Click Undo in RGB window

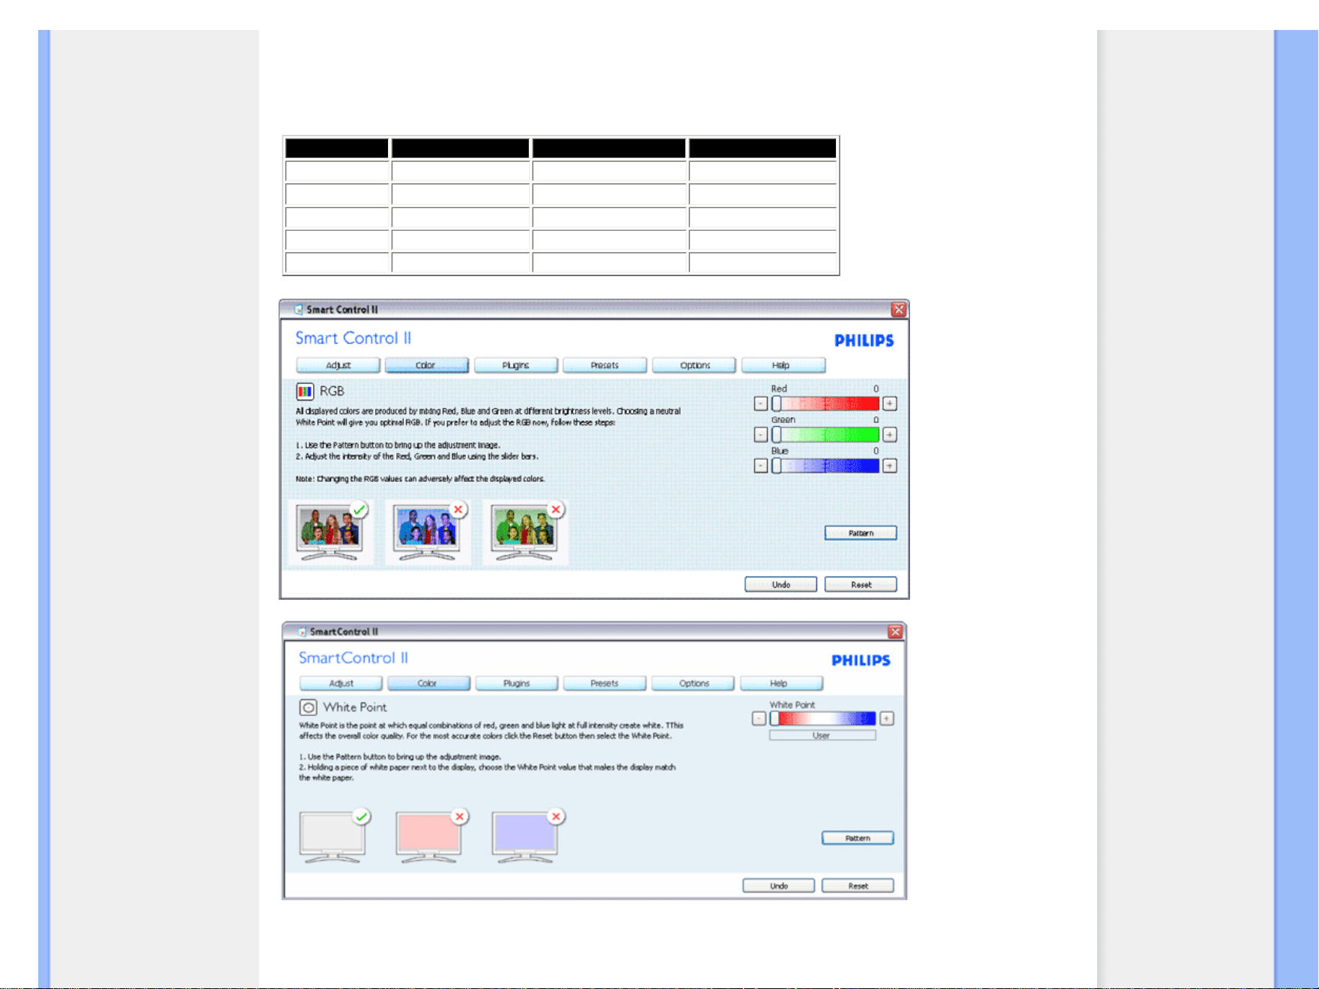pyautogui.click(x=780, y=585)
